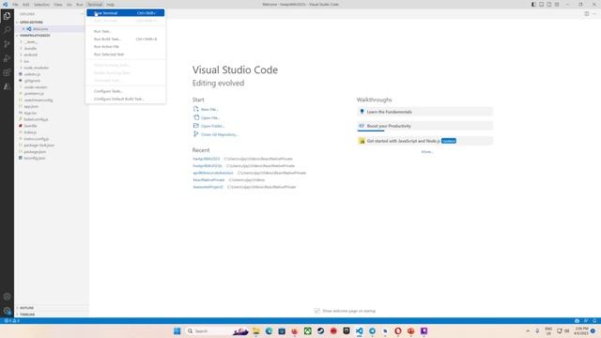Expand the .bundle folder

29,48
